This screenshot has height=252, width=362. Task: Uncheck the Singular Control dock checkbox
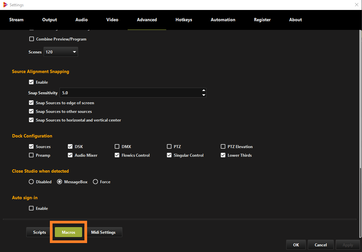point(169,155)
